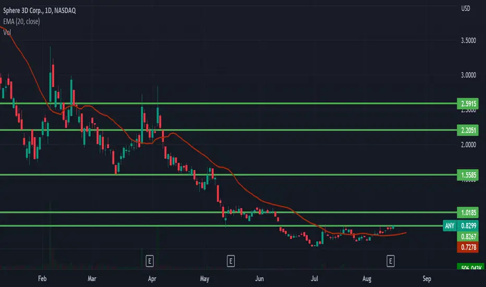
Task: Click the 0.8299 last price label
Action: 468,225
